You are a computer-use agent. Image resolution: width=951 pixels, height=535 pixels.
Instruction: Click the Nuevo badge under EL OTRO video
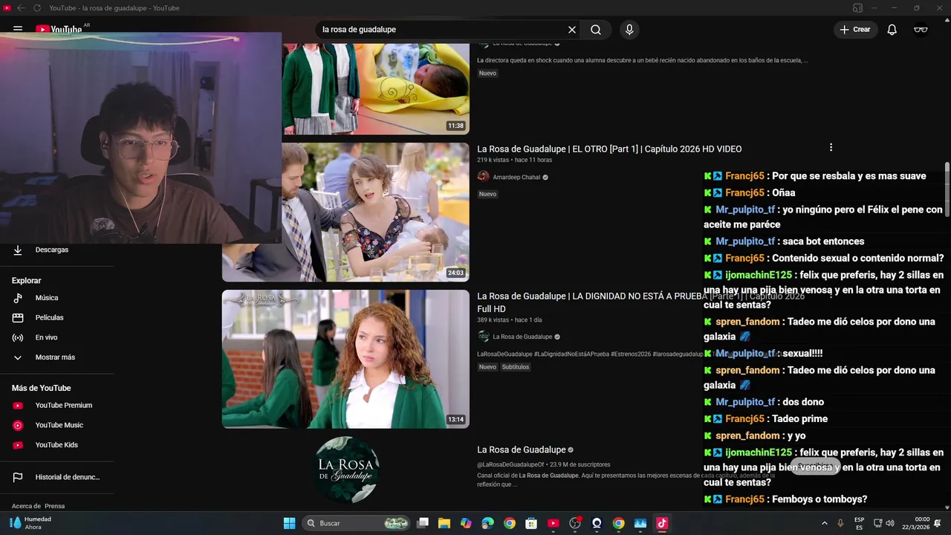pyautogui.click(x=487, y=194)
